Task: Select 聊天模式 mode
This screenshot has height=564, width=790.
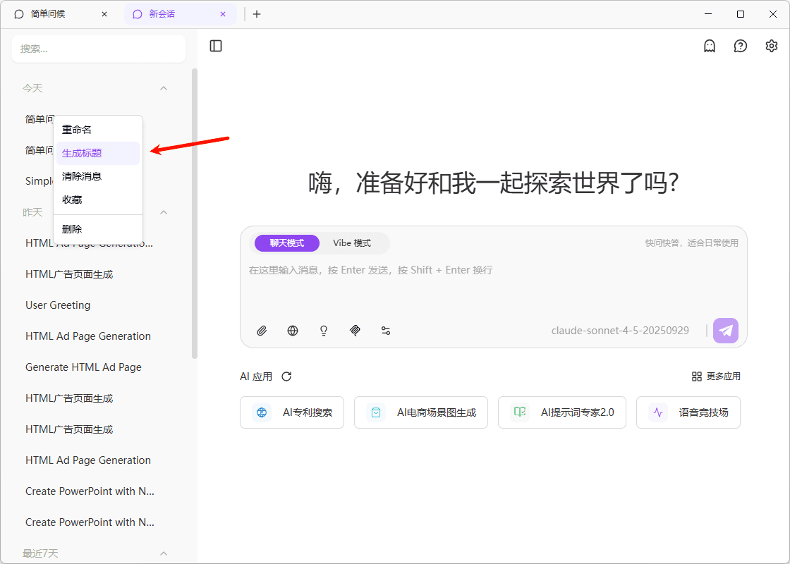Action: (286, 243)
